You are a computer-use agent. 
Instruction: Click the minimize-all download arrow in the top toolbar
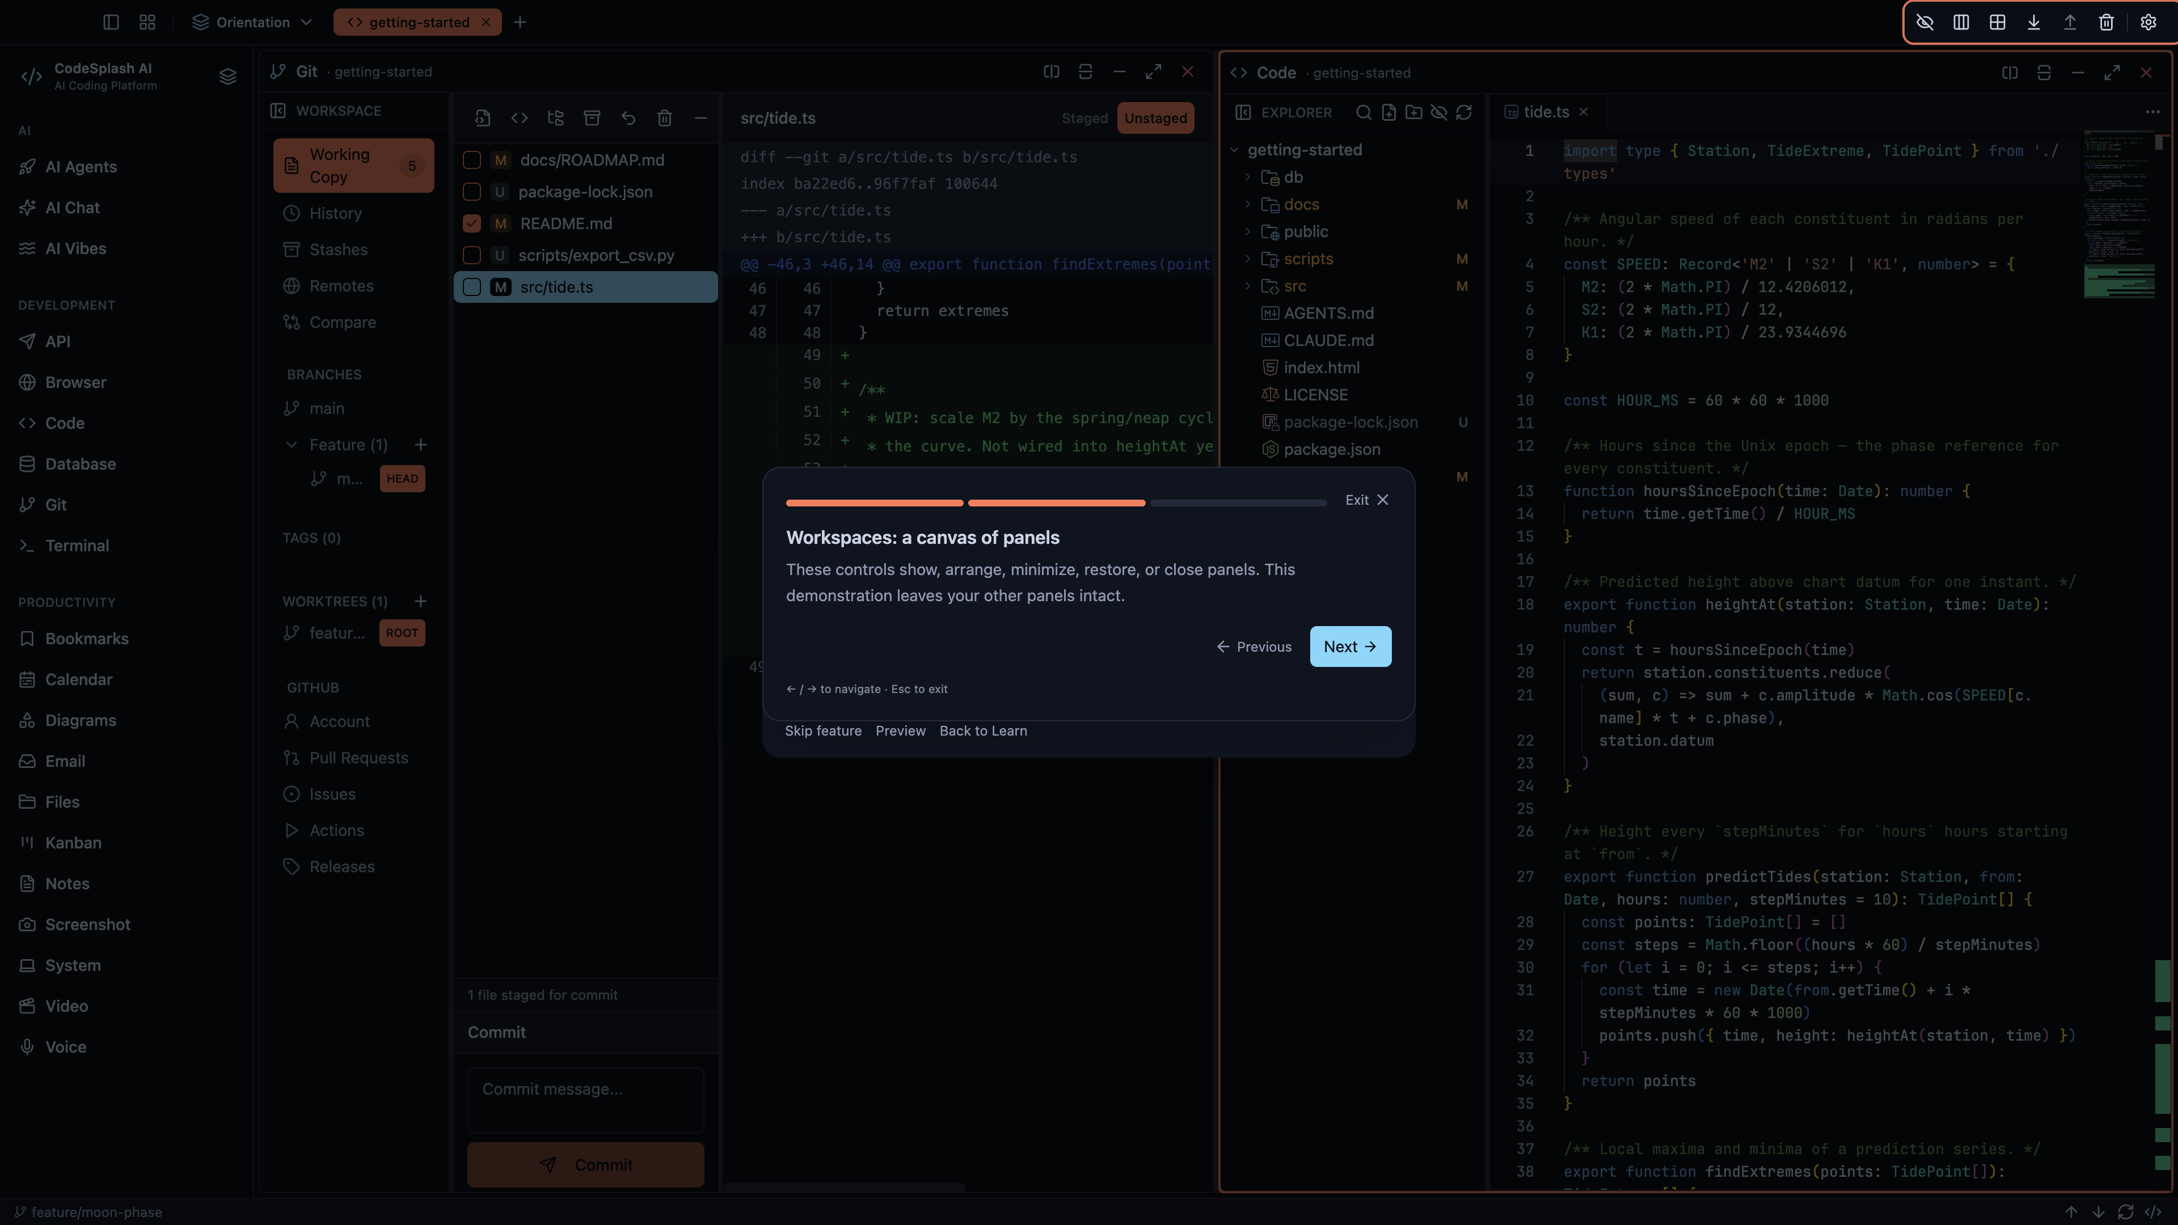2035,22
